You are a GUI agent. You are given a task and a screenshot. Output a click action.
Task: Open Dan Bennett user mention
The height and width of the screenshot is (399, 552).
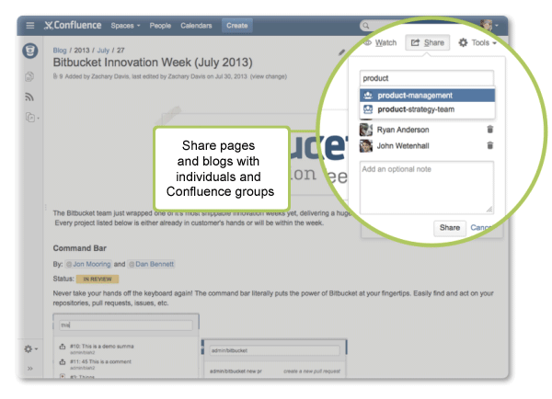151,264
